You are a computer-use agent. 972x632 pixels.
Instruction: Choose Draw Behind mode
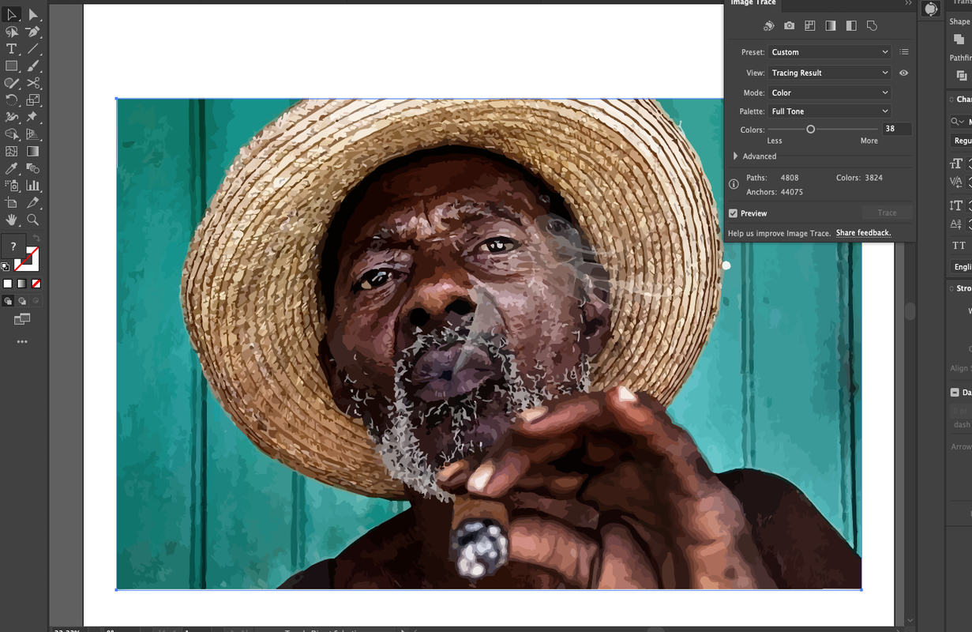click(22, 301)
